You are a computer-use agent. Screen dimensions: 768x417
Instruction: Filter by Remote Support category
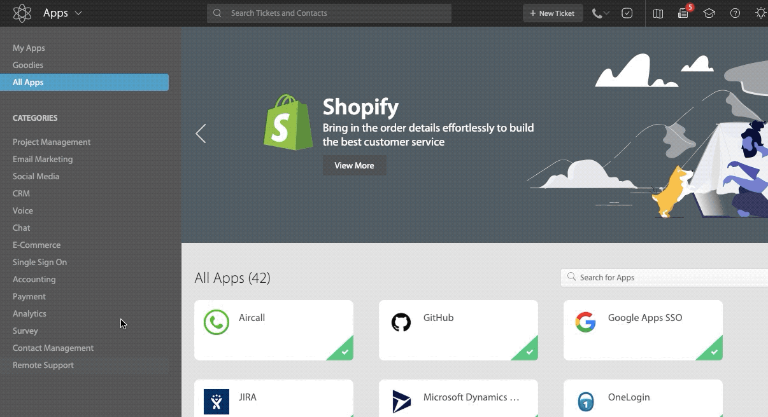point(43,365)
